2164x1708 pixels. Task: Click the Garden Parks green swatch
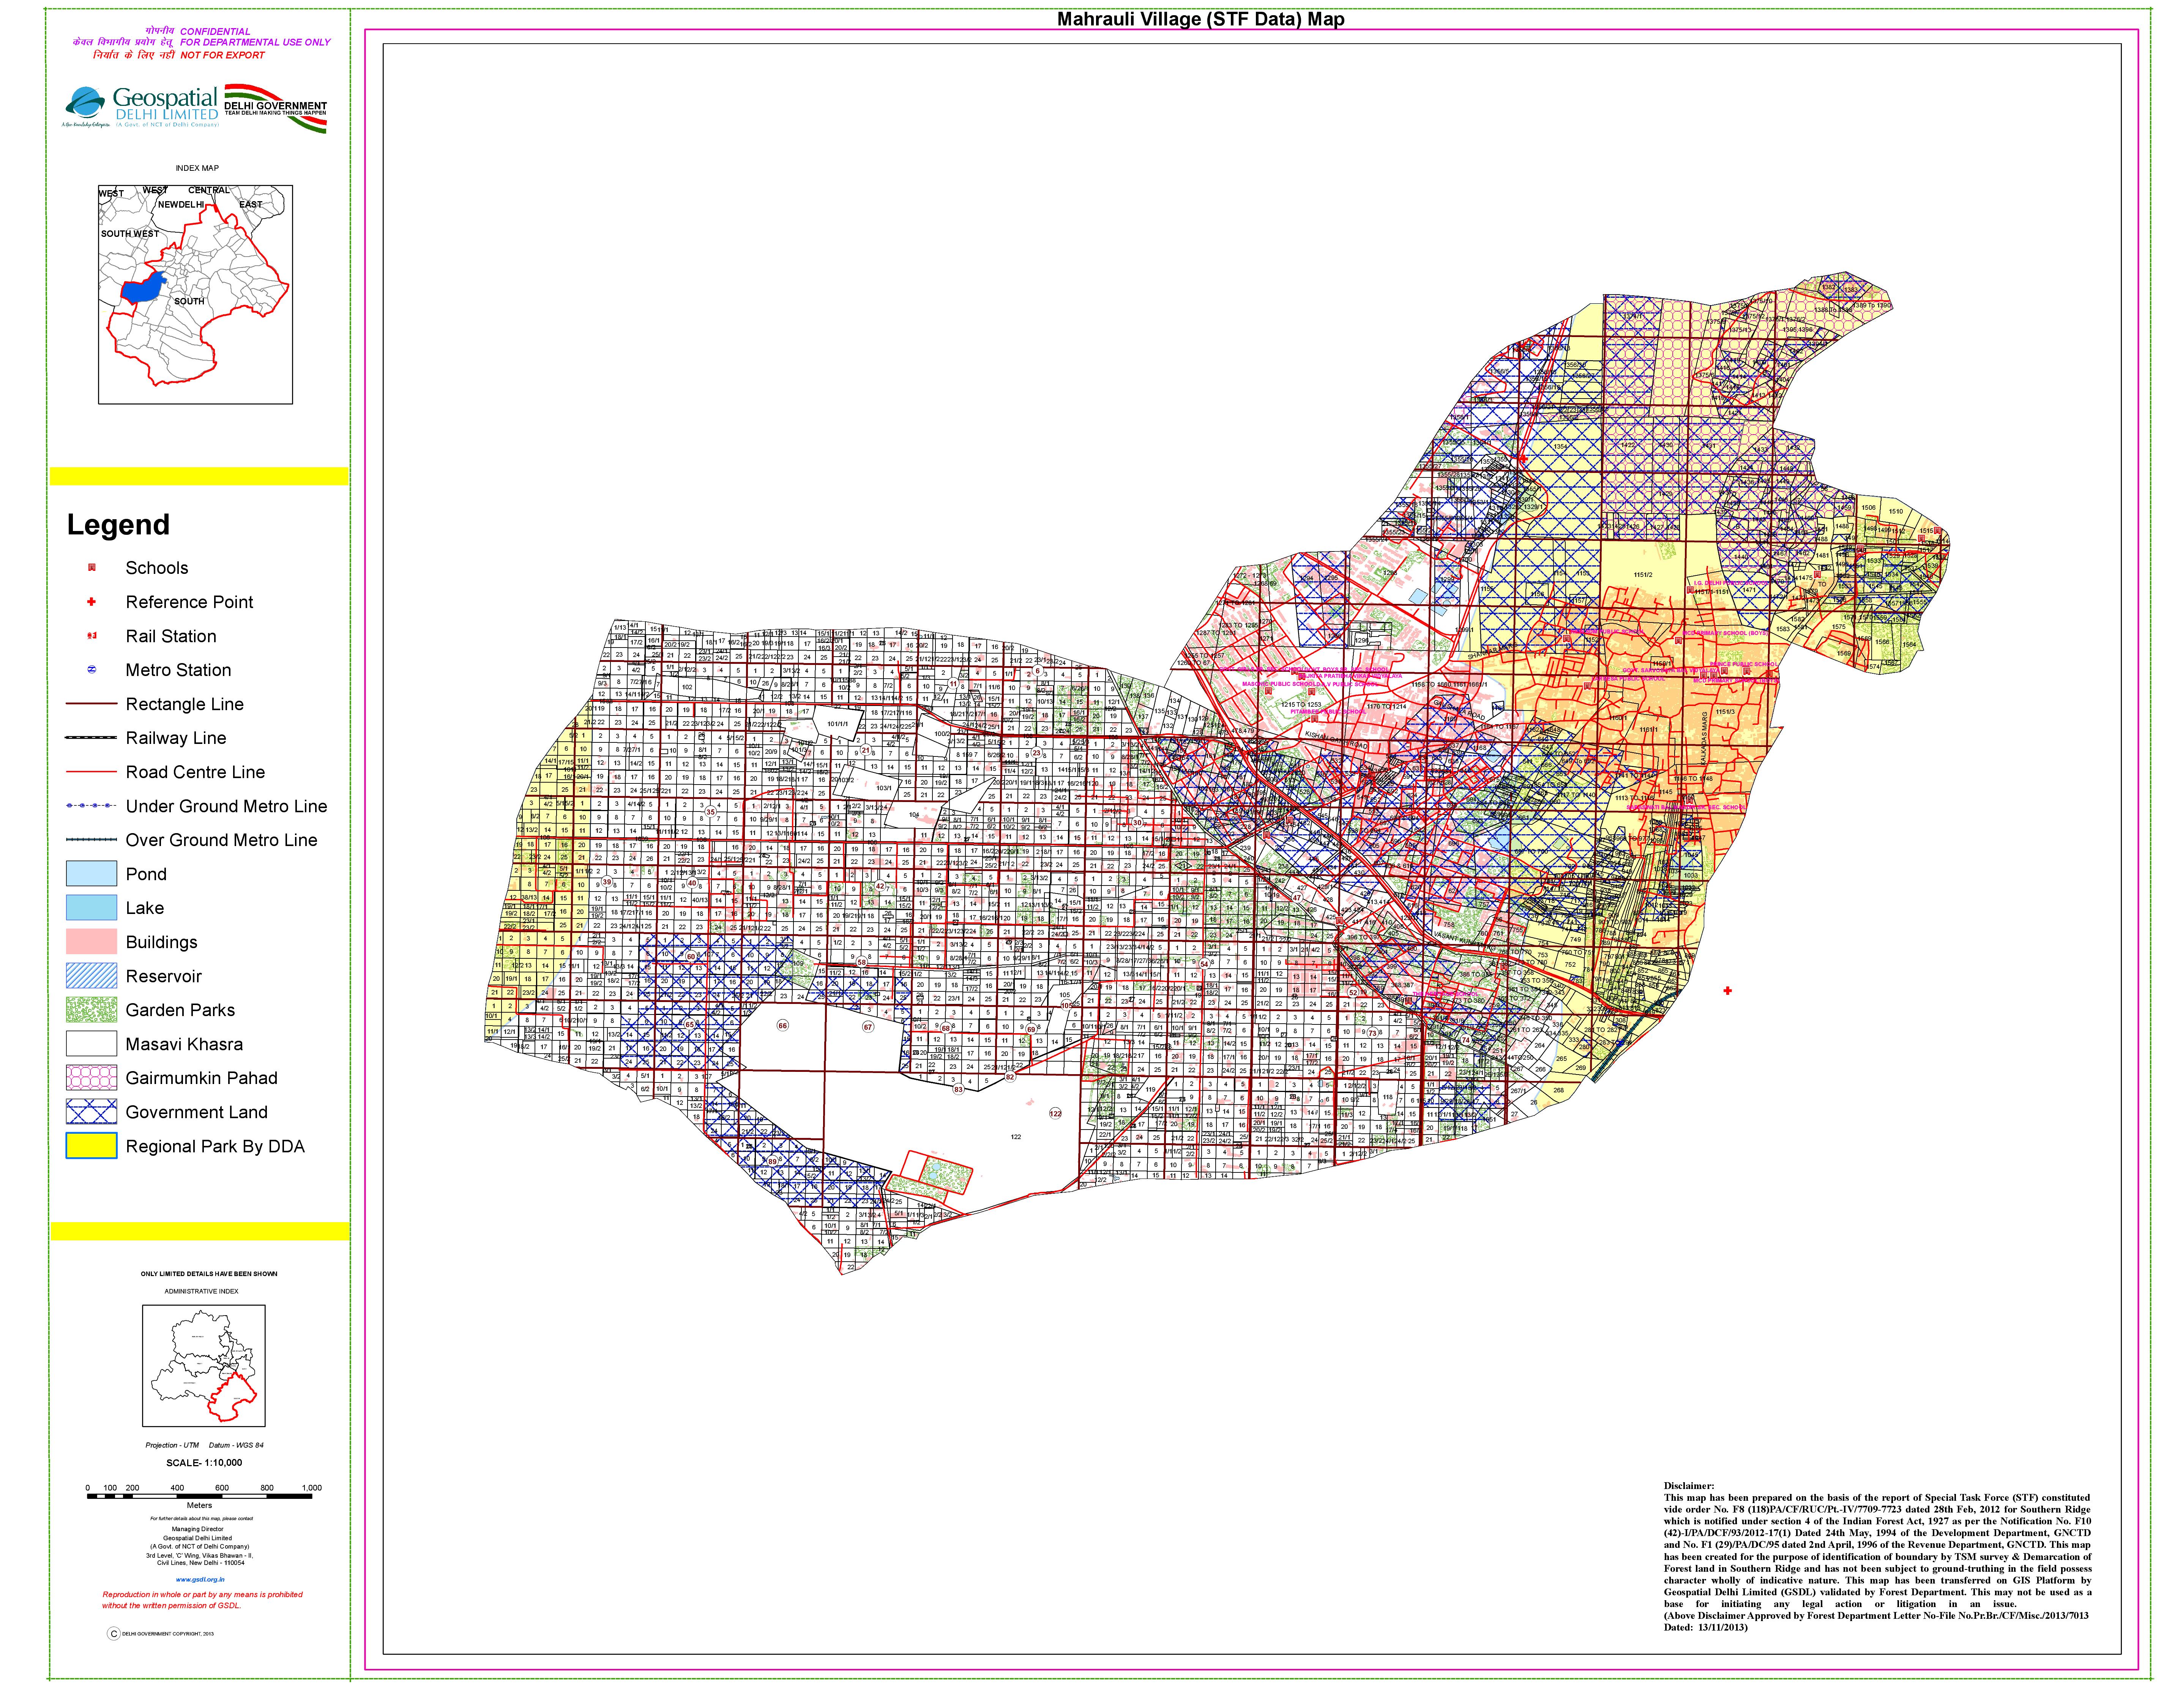(x=91, y=1010)
